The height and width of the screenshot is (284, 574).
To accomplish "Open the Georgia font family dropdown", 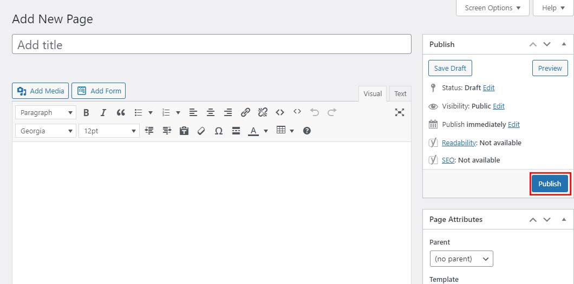I will coord(46,131).
